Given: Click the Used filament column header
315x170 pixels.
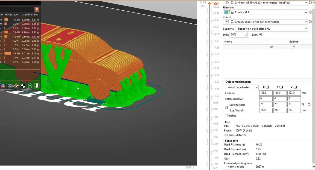Looking at the screenshot, I should click(x=30, y=14).
